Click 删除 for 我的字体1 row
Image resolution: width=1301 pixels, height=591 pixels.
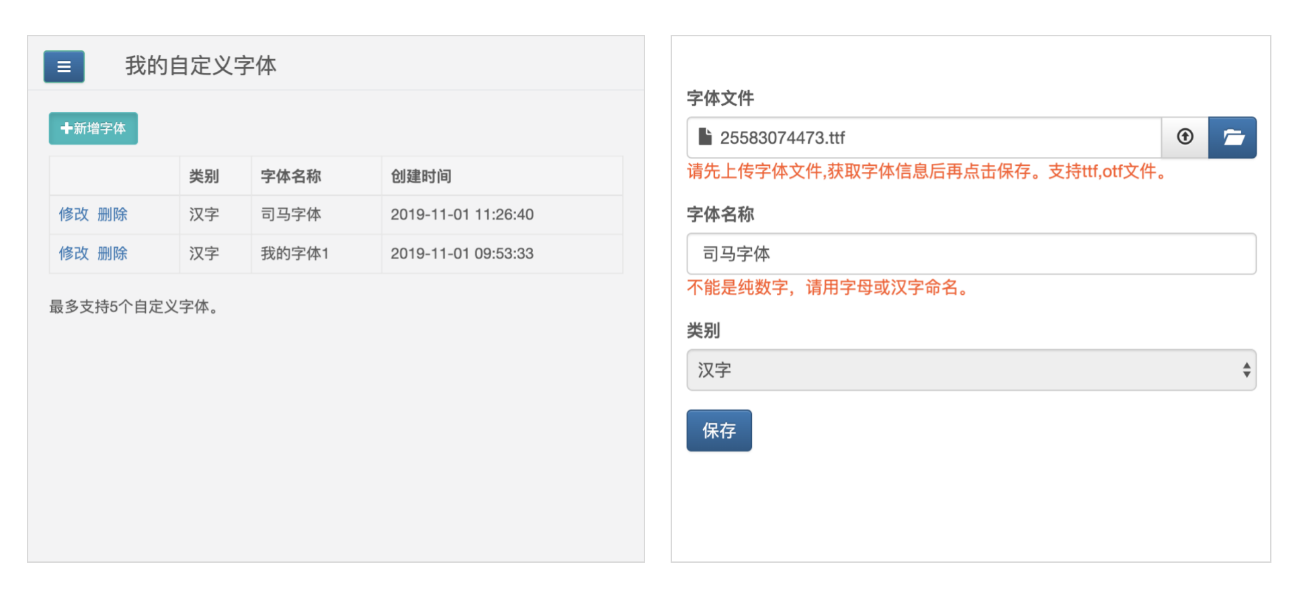[112, 253]
